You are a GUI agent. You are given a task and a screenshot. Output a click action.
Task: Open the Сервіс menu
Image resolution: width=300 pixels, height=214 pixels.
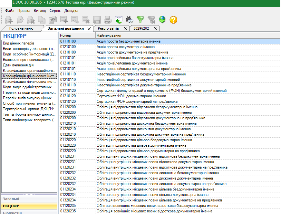pos(55,11)
